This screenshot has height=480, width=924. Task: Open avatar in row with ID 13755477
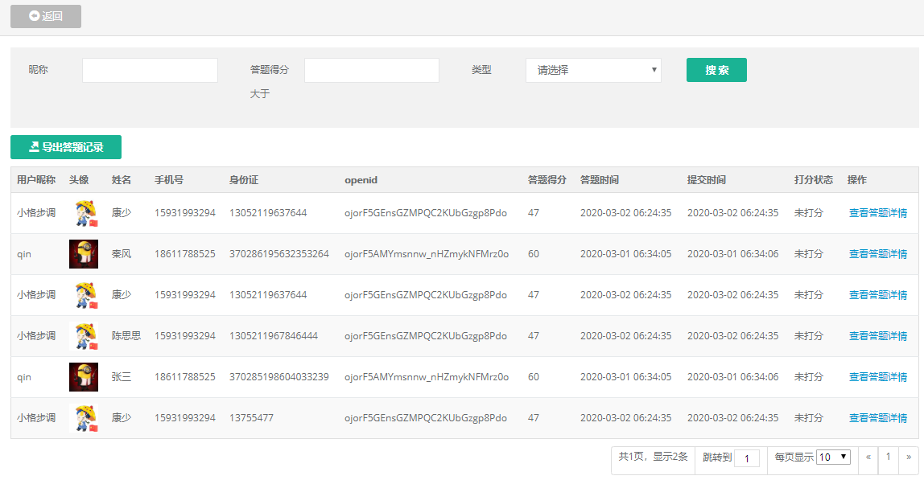click(x=84, y=417)
